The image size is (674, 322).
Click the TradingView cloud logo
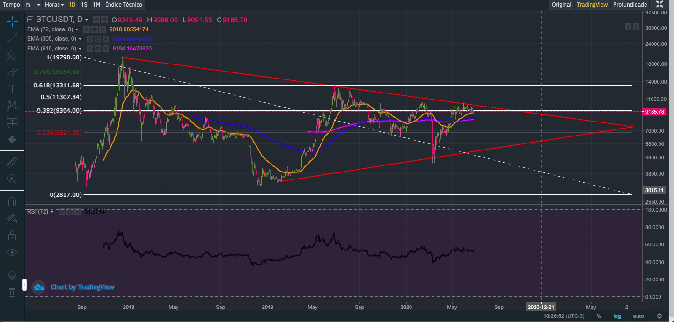39,287
